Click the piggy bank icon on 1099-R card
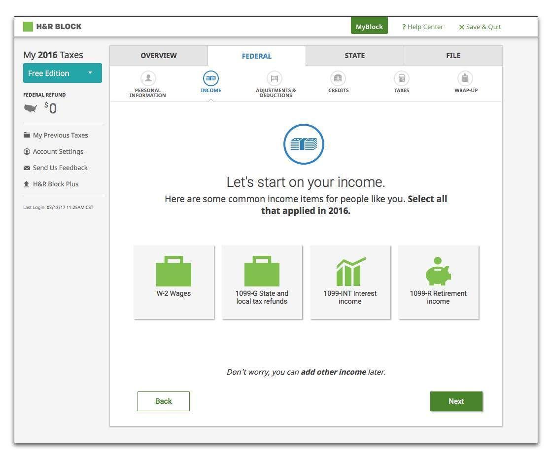Screen dimensions: 552x459 438,271
